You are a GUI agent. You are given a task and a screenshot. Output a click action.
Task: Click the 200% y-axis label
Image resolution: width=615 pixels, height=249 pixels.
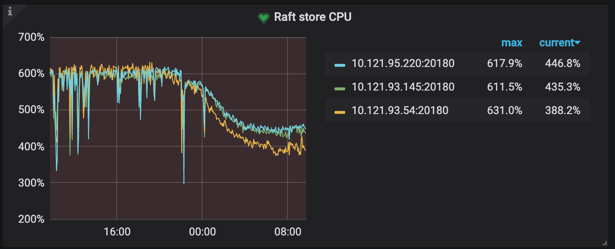(x=31, y=220)
